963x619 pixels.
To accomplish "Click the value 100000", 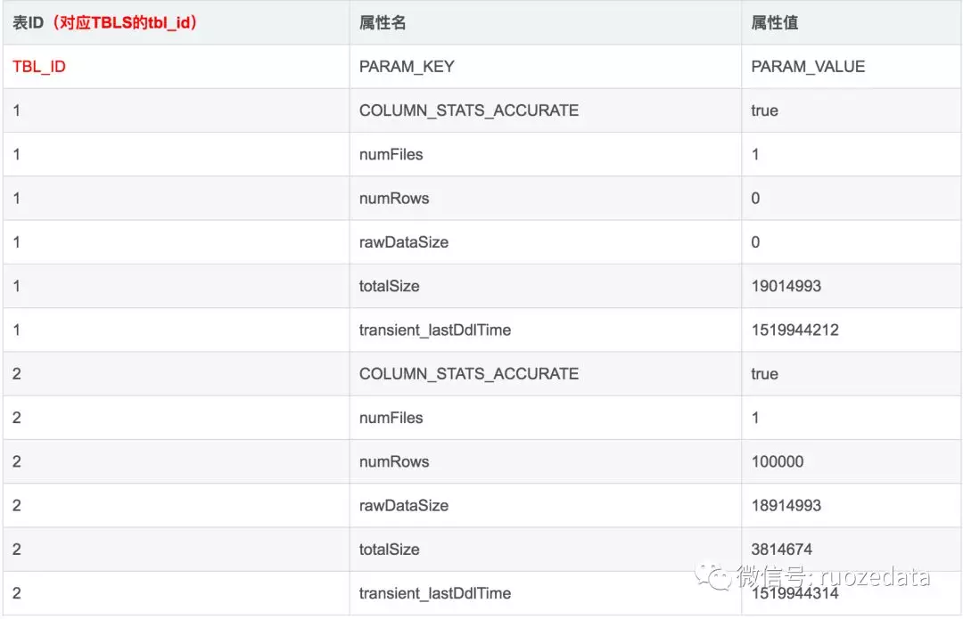I will point(777,461).
